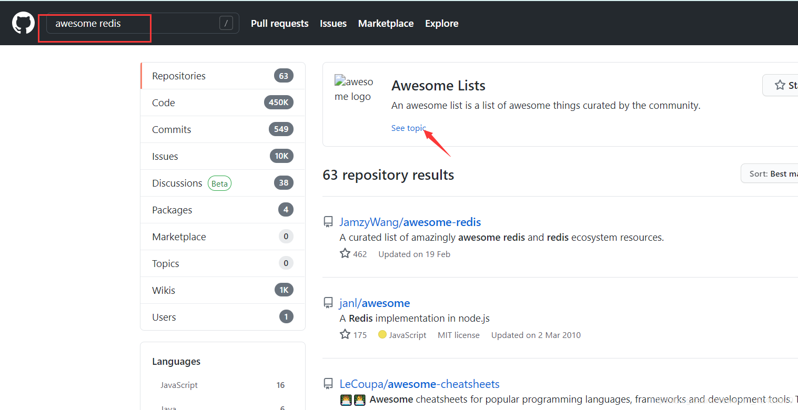Select Topics results filter

tap(223, 263)
